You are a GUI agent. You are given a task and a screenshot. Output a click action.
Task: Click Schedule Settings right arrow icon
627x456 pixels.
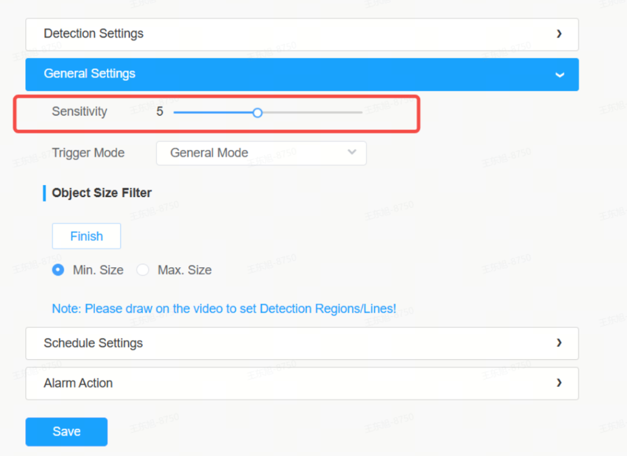coord(559,343)
